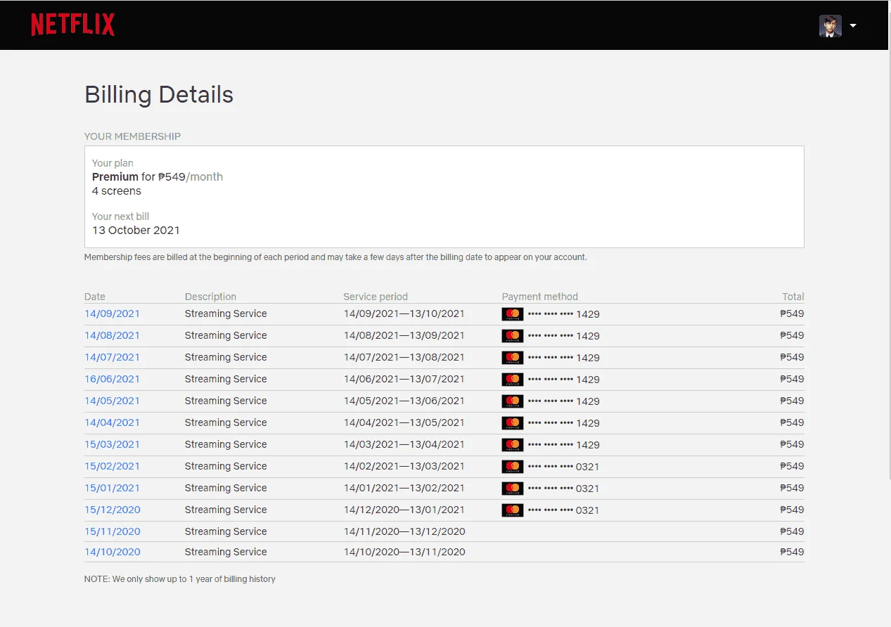Click card ending 1429 in 14/09/2021 row
The height and width of the screenshot is (627, 891).
[x=564, y=315]
